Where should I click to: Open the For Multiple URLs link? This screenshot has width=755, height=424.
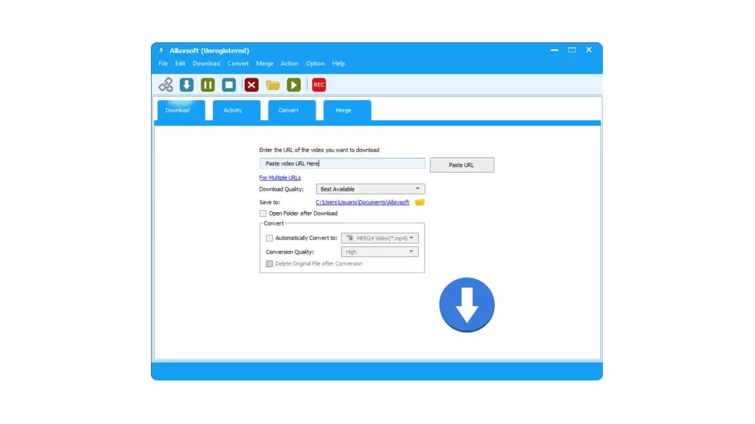coord(280,177)
